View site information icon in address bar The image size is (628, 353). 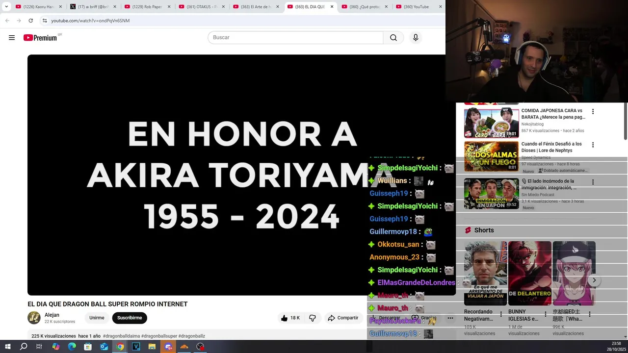point(45,21)
